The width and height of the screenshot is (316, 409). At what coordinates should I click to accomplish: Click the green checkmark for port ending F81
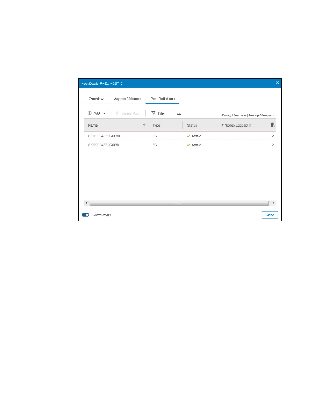coord(188,145)
